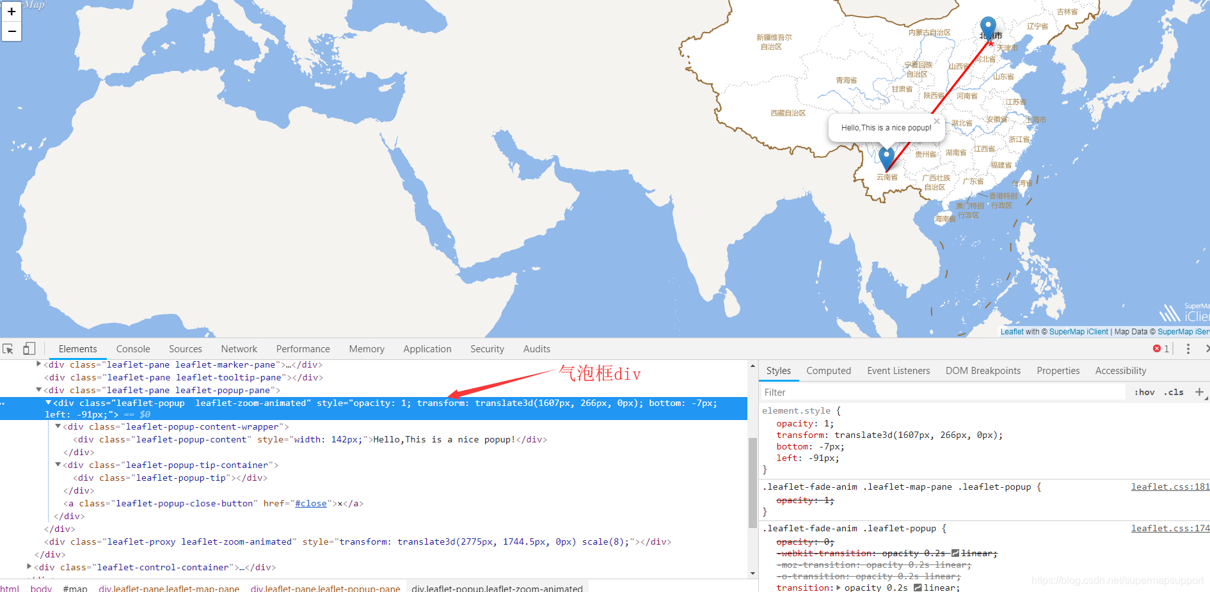The height and width of the screenshot is (592, 1210).
Task: Select the div.leaflet-popup.leaflet-zoom-animated breadcrumb
Action: click(497, 588)
